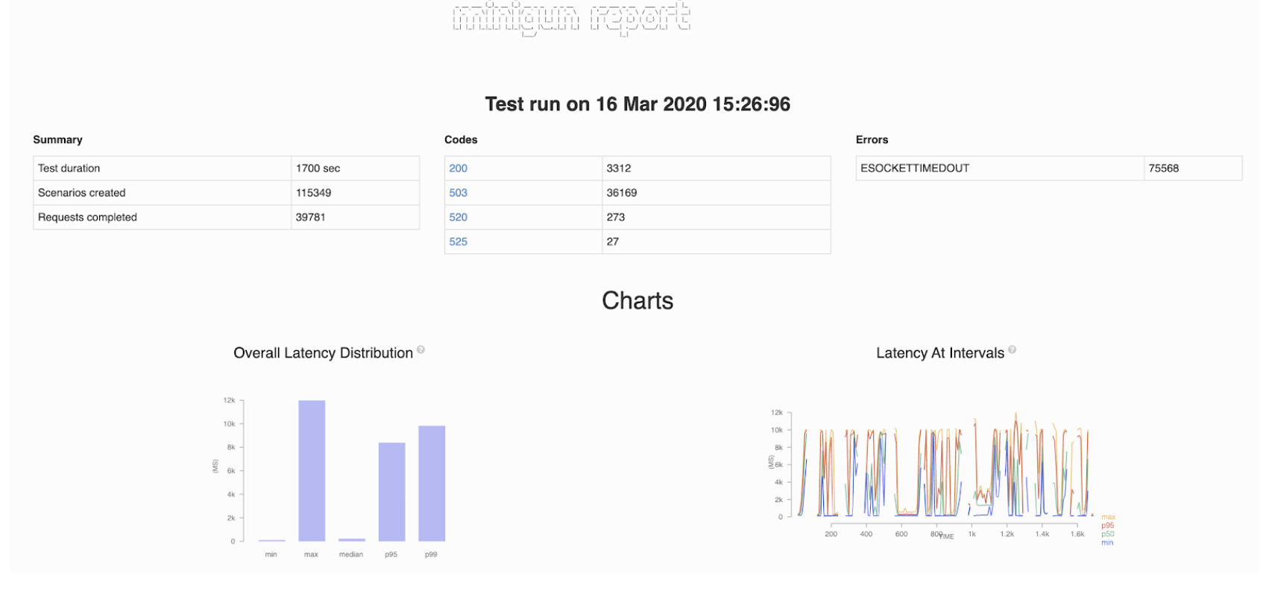Image resolution: width=1269 pixels, height=593 pixels.
Task: Click help icon beside Overall Latency Distribution
Action: [421, 349]
